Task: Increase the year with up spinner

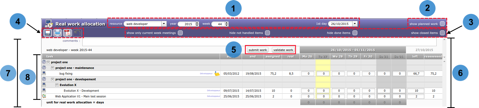Action: (x=197, y=23)
